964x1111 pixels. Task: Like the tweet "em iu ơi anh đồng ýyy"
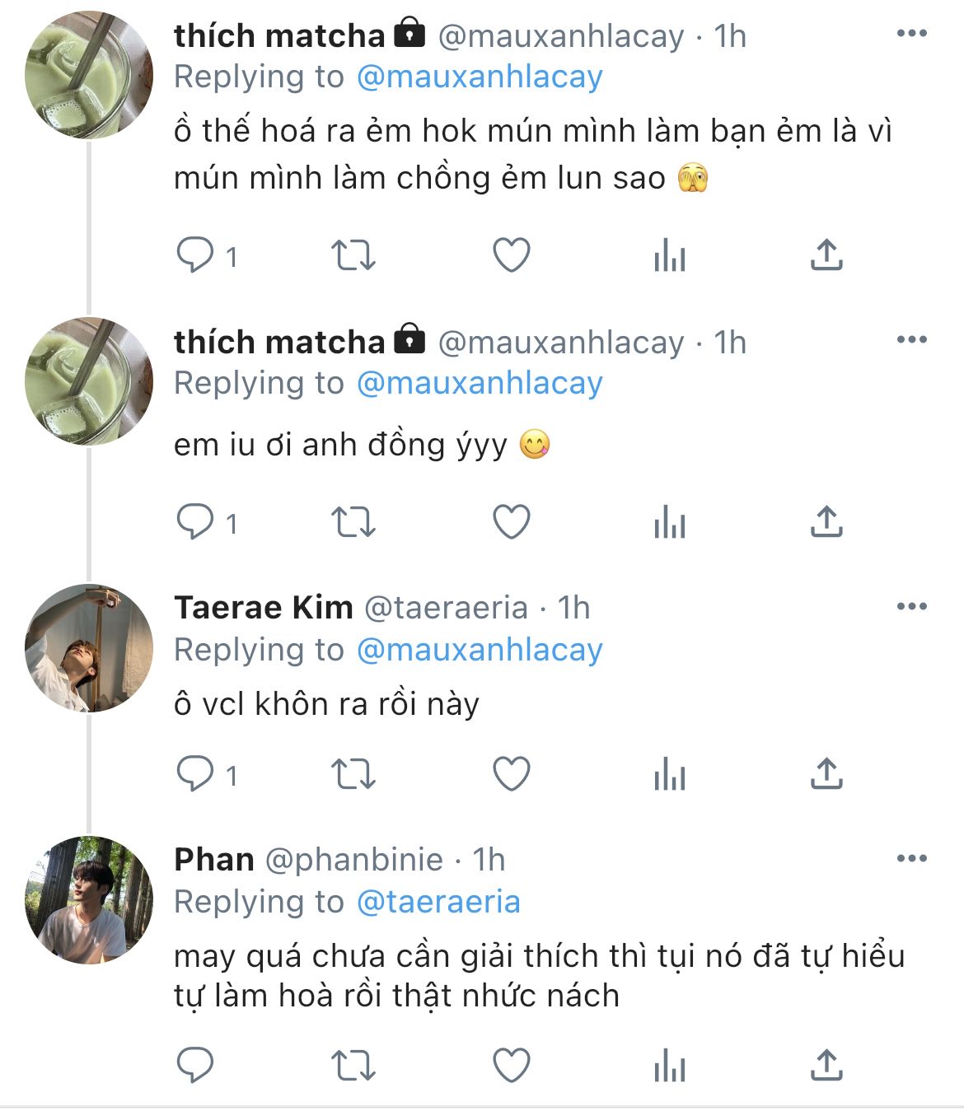coord(511,522)
